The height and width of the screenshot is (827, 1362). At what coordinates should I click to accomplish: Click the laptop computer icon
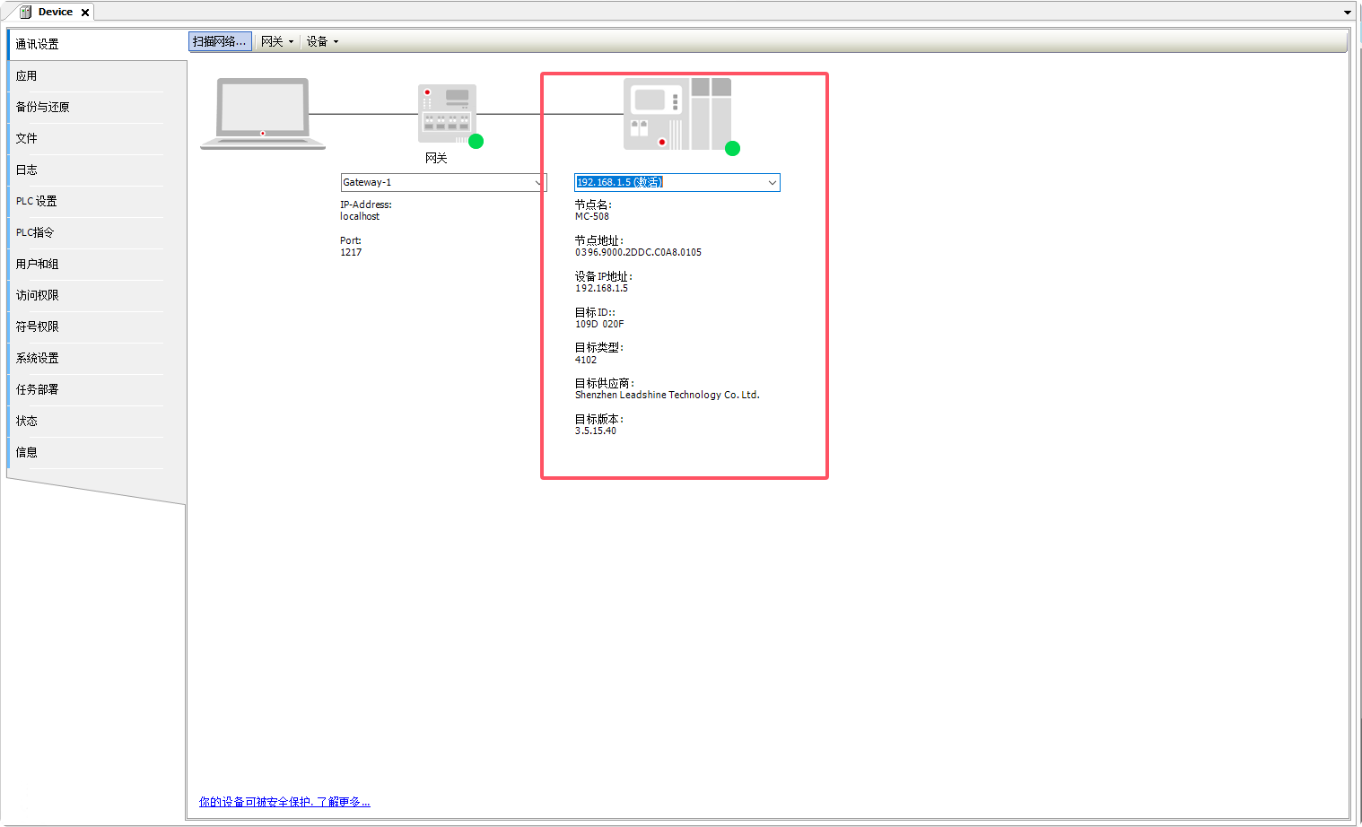point(263,113)
